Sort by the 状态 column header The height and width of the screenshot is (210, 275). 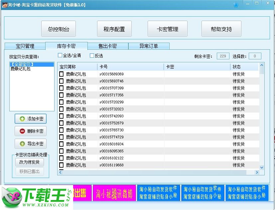244,67
